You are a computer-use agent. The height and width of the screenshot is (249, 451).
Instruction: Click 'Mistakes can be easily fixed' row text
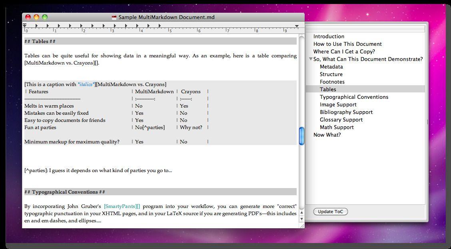56,113
